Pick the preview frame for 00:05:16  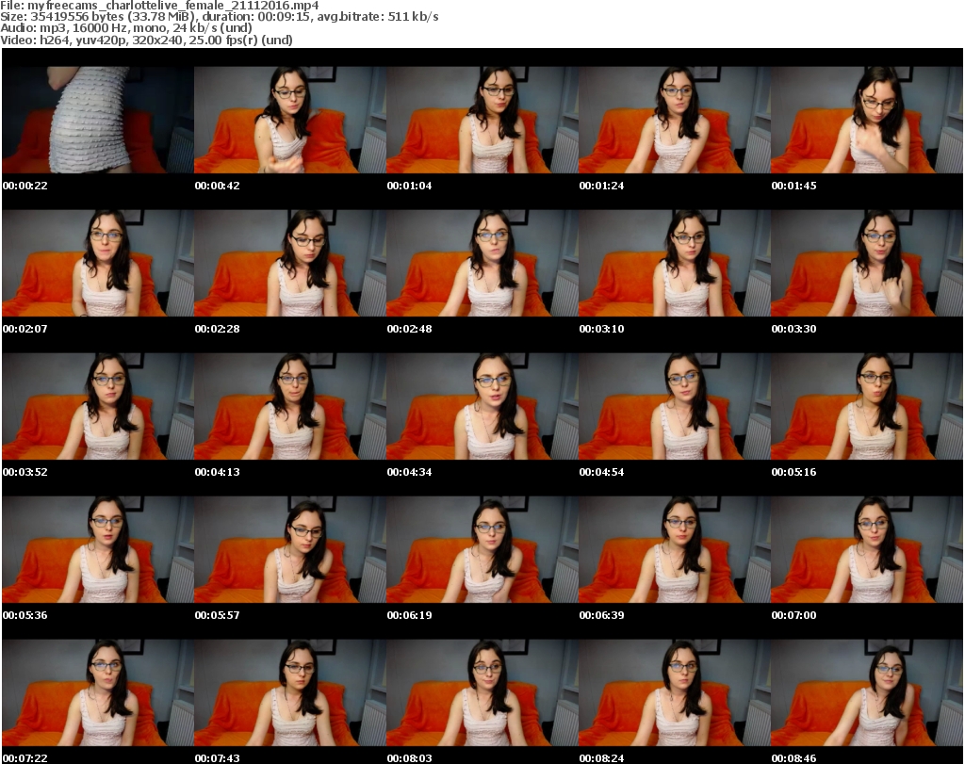click(x=867, y=407)
